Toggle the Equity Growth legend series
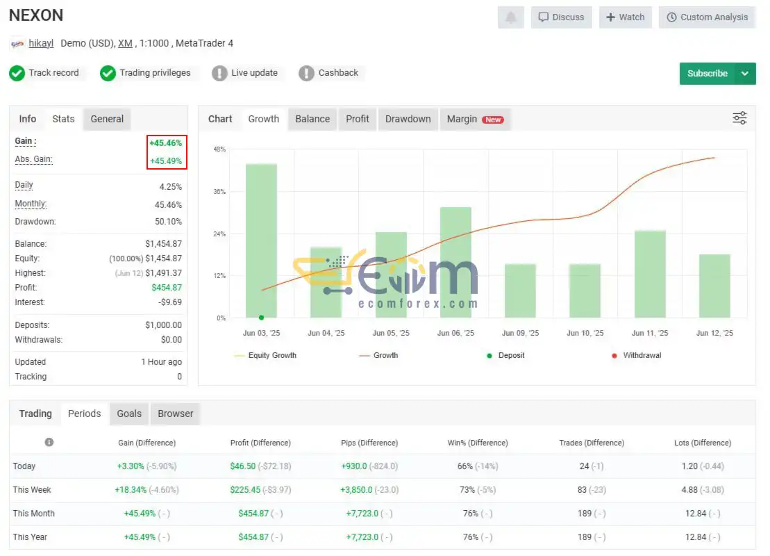The width and height of the screenshot is (770, 556). click(266, 355)
